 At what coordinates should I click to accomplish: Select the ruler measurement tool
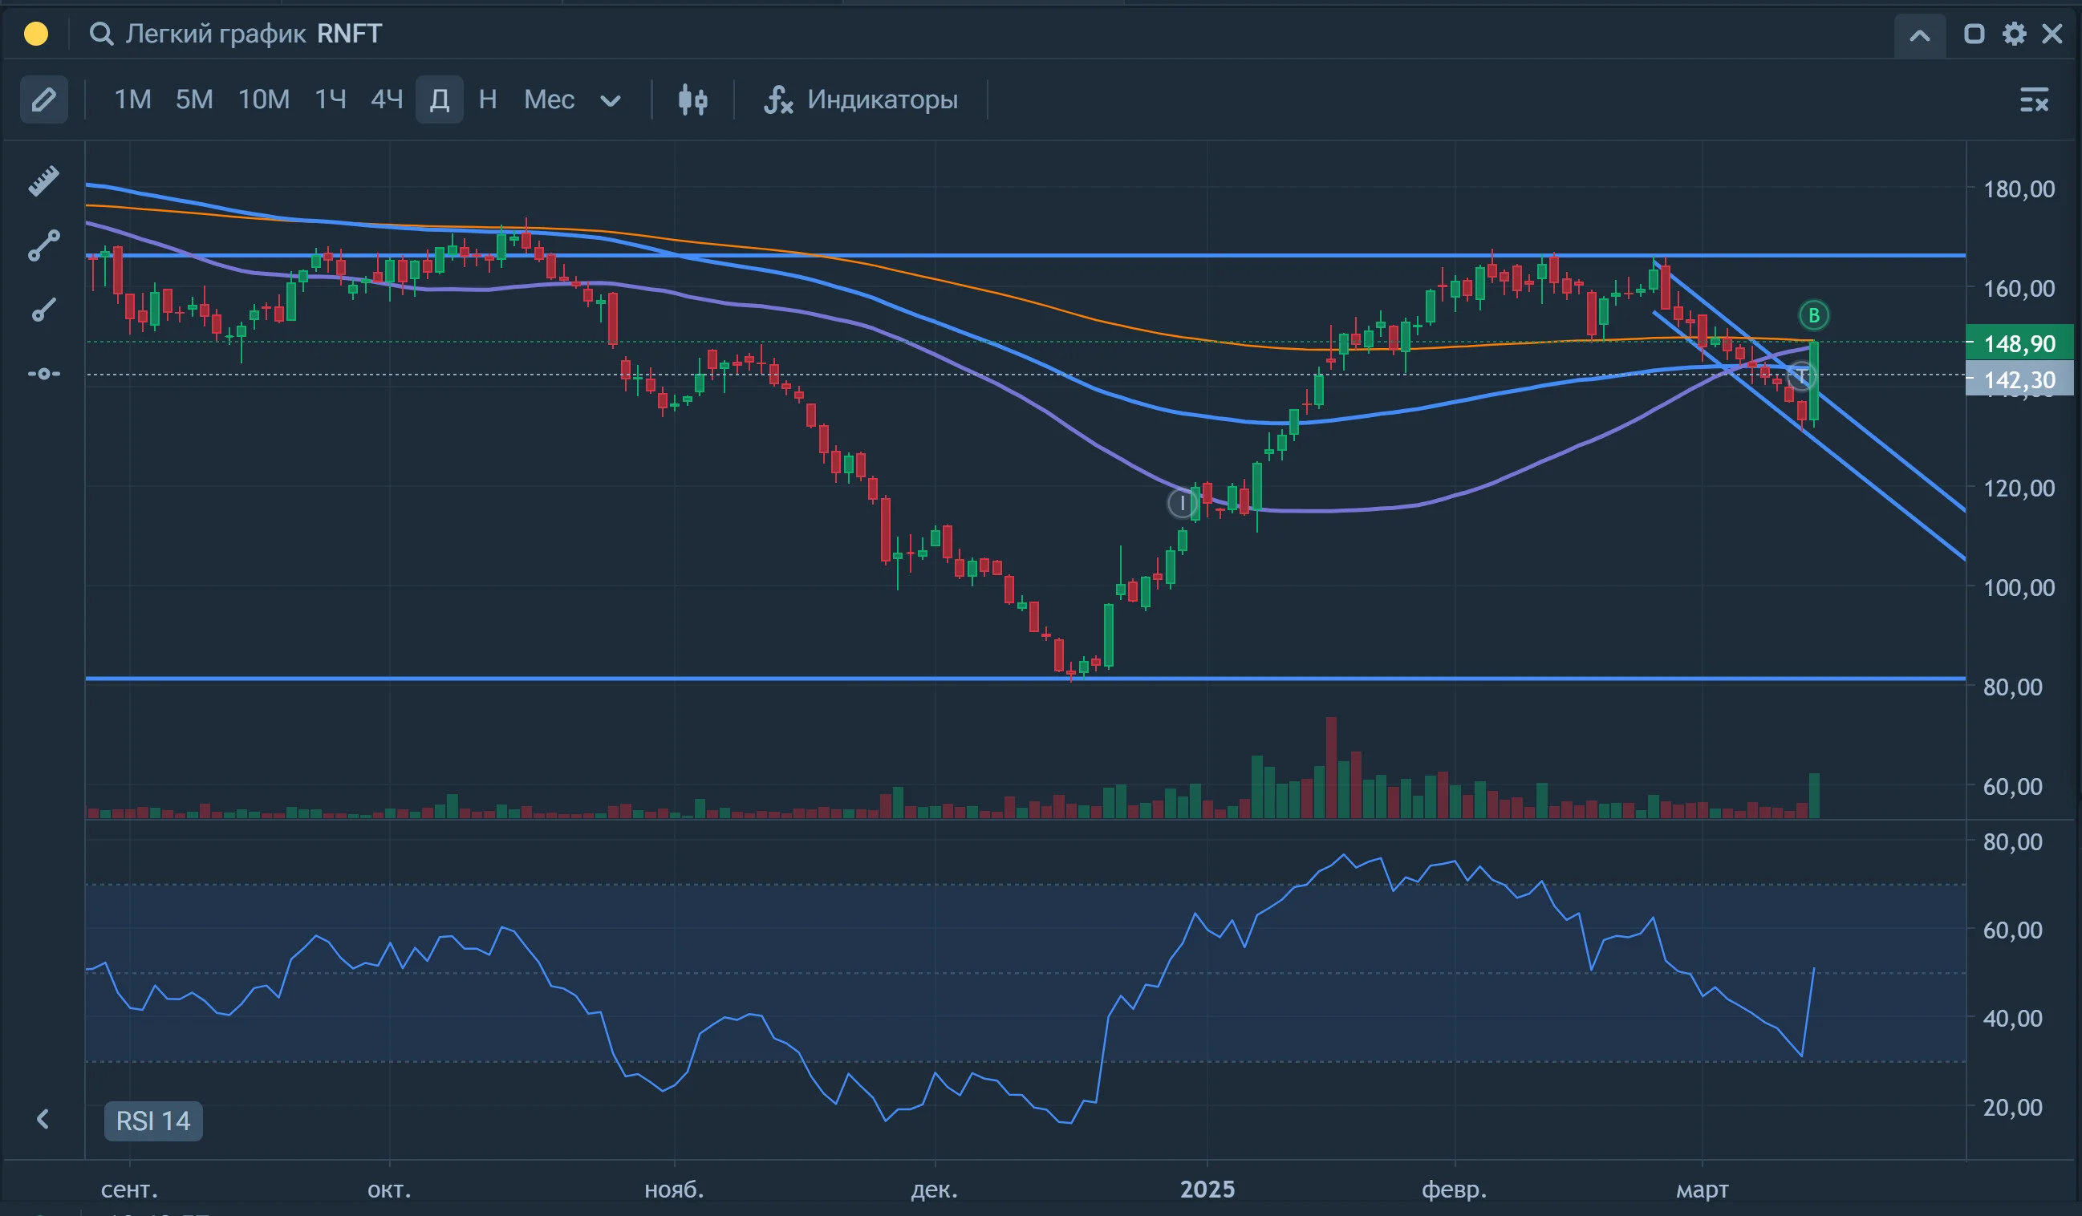tap(44, 180)
